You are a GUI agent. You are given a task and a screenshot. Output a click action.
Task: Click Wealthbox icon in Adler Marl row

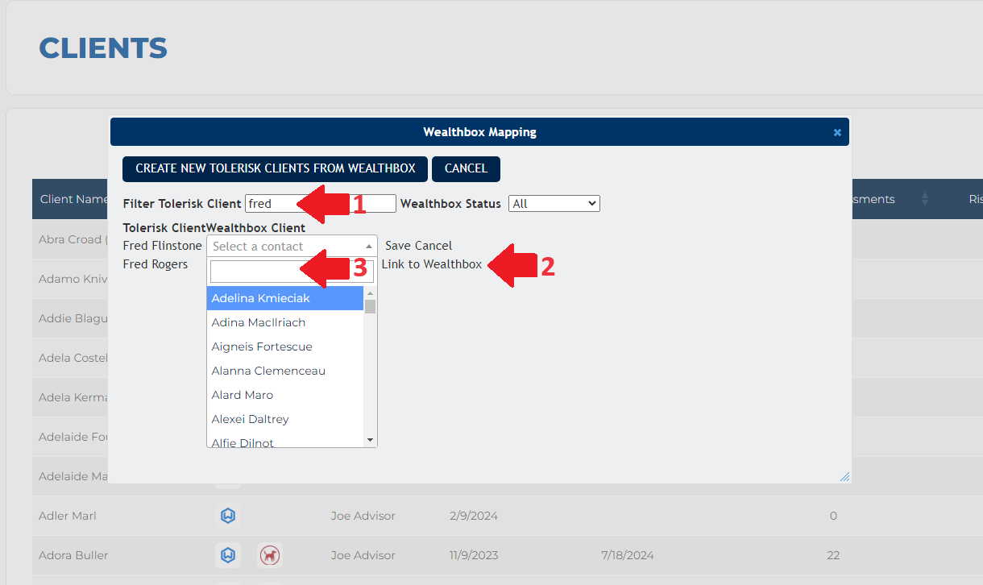point(228,516)
